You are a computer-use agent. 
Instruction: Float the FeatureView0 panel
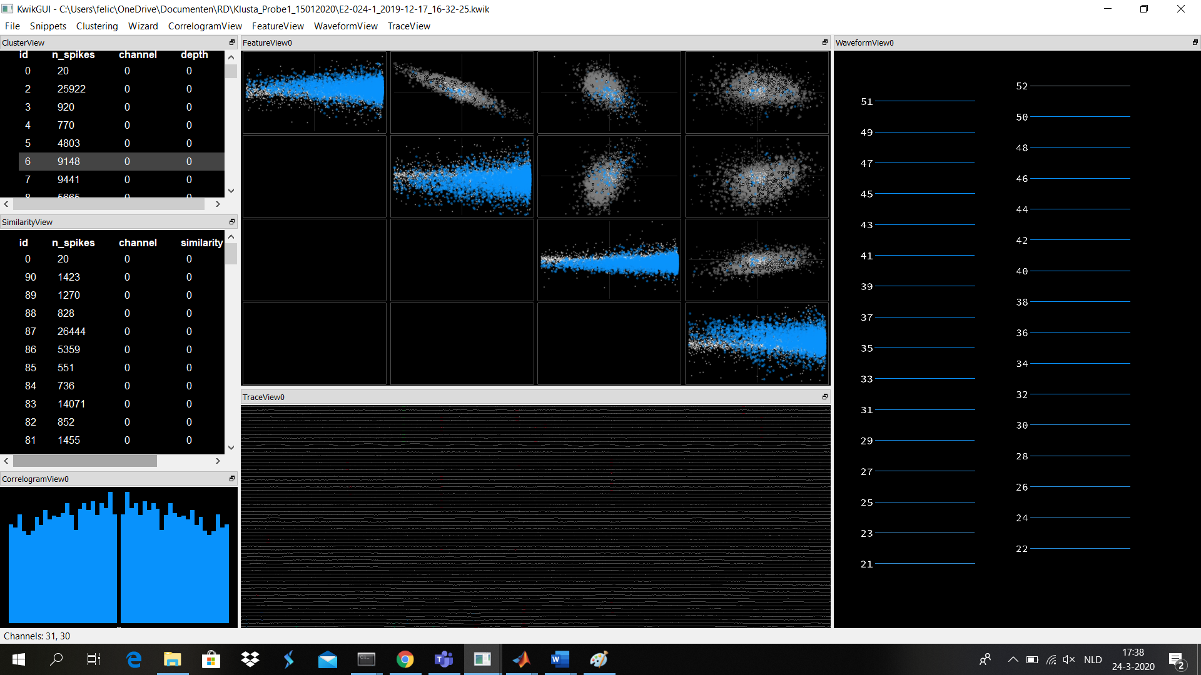point(824,42)
